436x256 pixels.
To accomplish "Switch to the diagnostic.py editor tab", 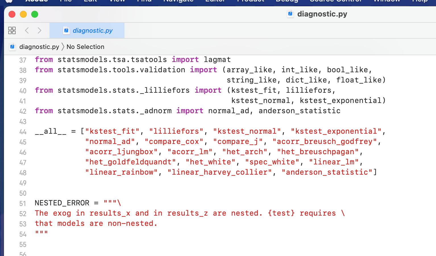I will (92, 30).
